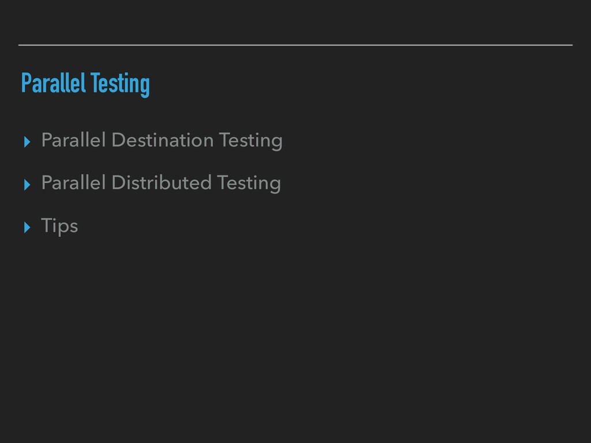This screenshot has width=591, height=443.
Task: Click the letter P starting the blue title
Action: [26, 83]
